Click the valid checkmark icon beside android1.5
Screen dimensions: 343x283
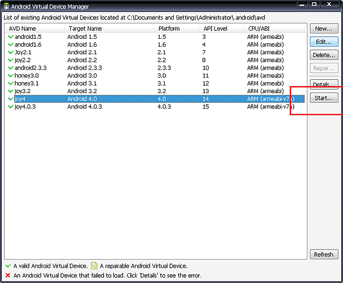[10, 37]
